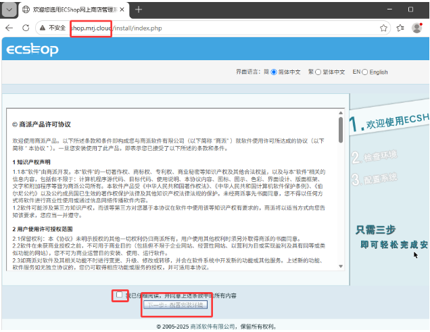Click step 2 检查环境
The width and height of the screenshot is (430, 332).
click(x=375, y=157)
